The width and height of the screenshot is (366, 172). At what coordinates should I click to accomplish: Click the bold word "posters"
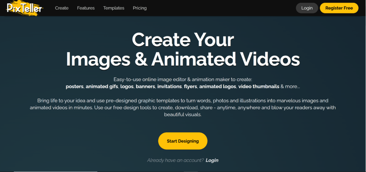[74, 87]
